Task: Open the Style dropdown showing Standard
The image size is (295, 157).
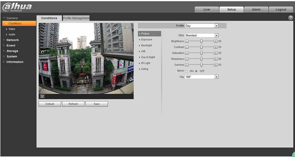Action: point(201,35)
